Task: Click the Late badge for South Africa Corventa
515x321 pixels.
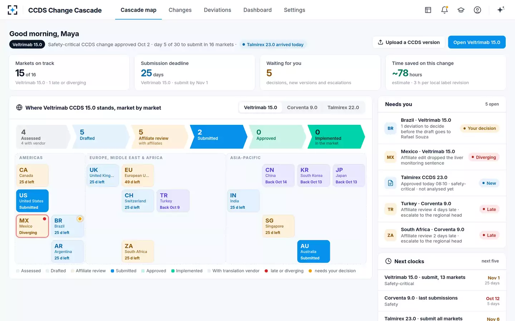Action: click(489, 235)
